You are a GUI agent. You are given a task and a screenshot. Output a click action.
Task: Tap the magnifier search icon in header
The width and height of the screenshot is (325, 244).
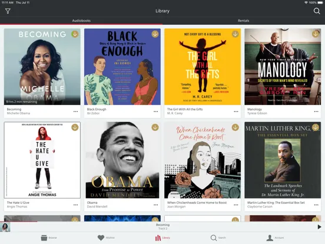point(317,11)
